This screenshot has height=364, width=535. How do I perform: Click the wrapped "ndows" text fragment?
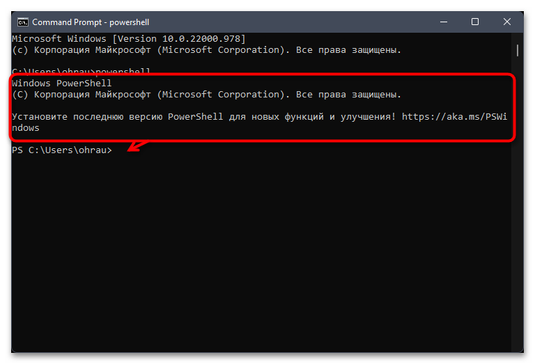coord(26,128)
